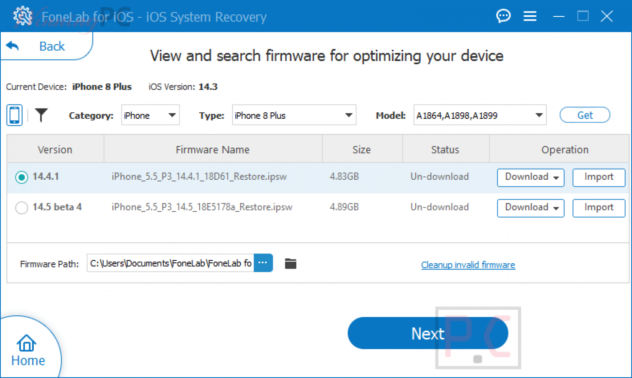Open the feedback chat bubble icon
632x378 pixels.
503,16
